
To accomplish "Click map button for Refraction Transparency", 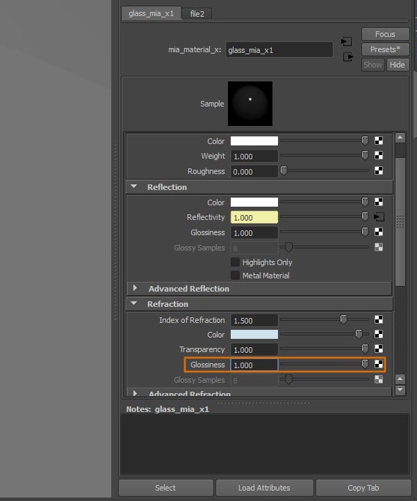I will [x=379, y=349].
